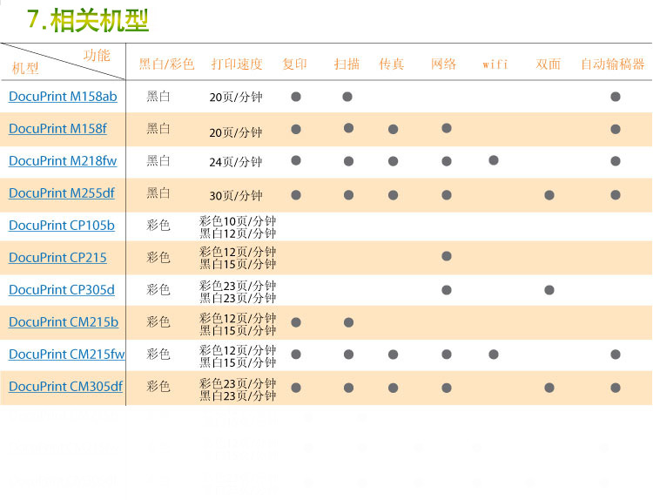Click the 自动输稿器 dot for M158ab

coord(616,97)
